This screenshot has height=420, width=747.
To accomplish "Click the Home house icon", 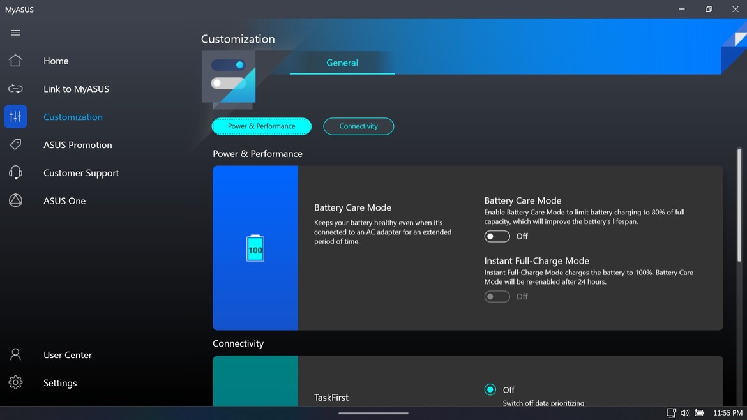I will click(x=15, y=61).
